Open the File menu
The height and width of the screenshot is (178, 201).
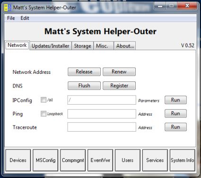point(11,18)
